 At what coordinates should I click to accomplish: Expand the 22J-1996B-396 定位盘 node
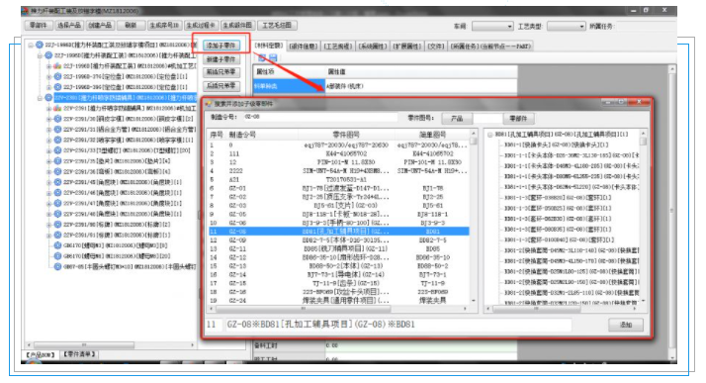click(48, 87)
